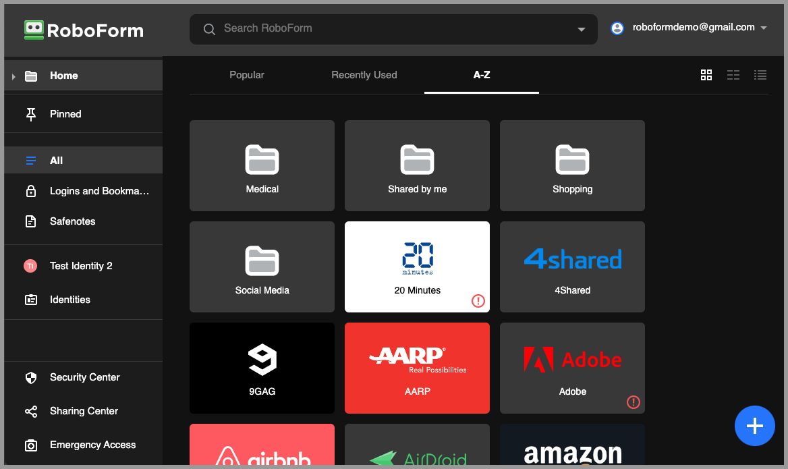Click the Safenotes document icon
Image resolution: width=788 pixels, height=469 pixels.
click(x=30, y=221)
